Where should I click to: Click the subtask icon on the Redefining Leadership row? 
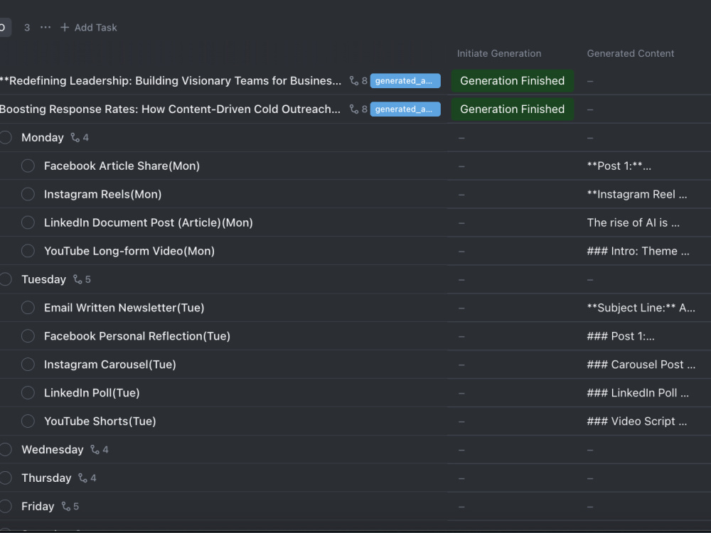pyautogui.click(x=354, y=81)
